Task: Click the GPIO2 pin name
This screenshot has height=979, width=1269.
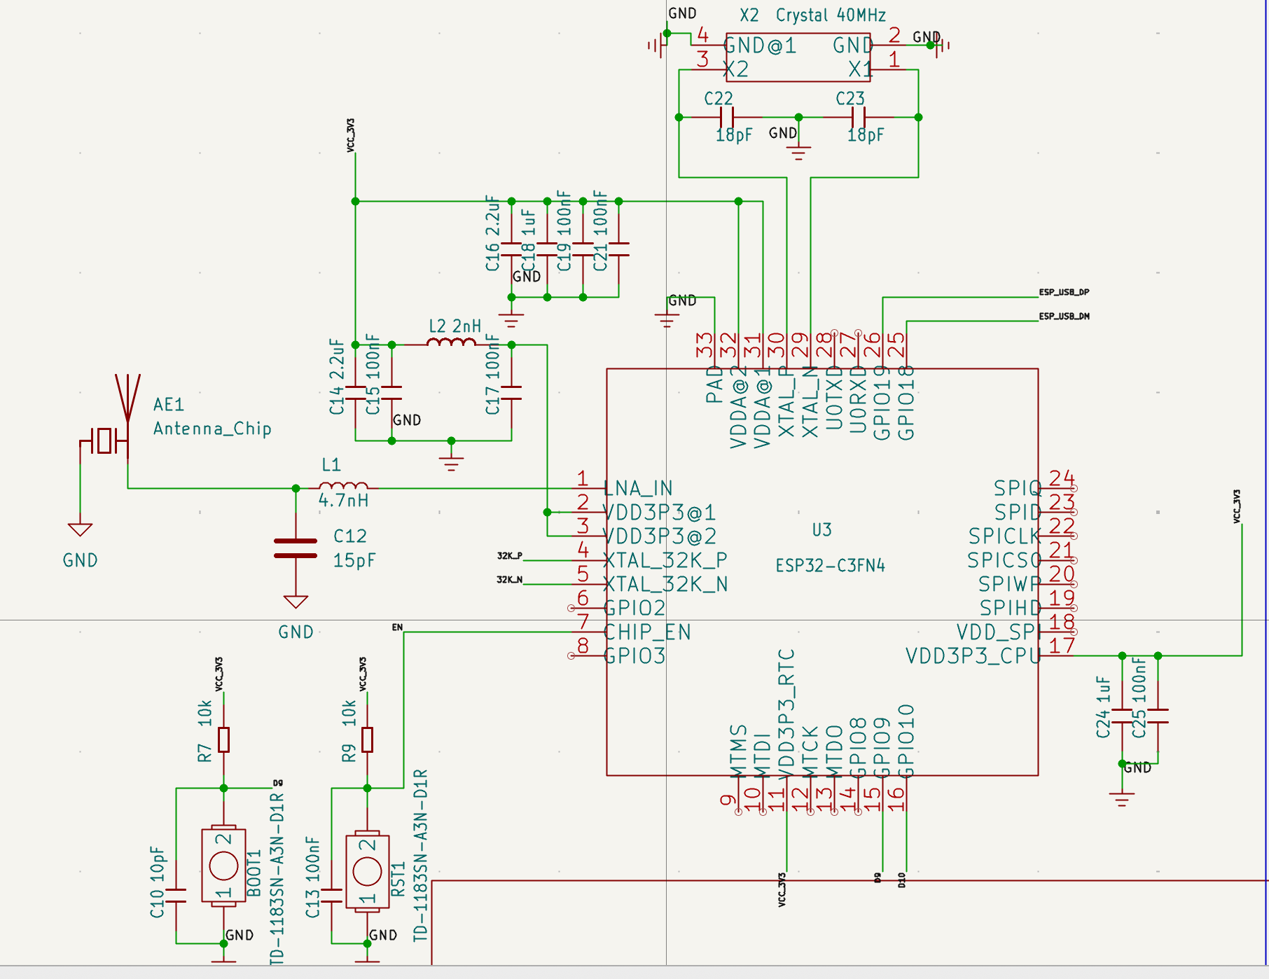Action: coord(635,608)
